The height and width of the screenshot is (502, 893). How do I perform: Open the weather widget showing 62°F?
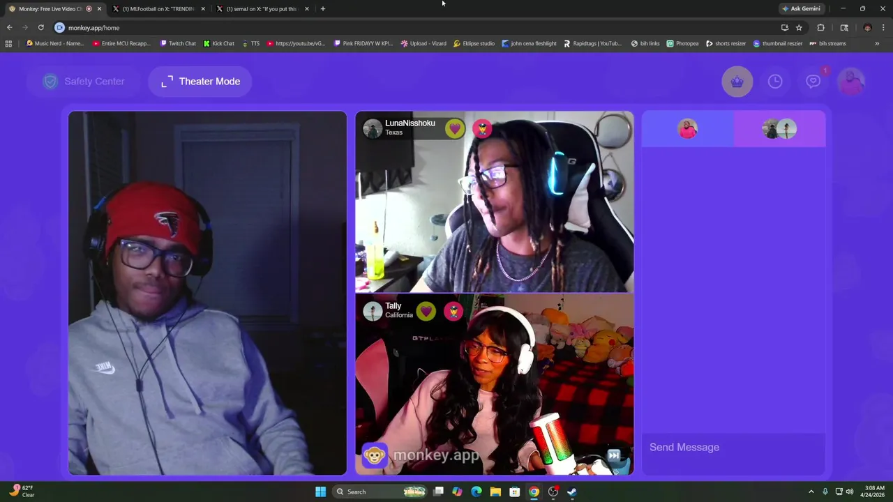coord(22,492)
